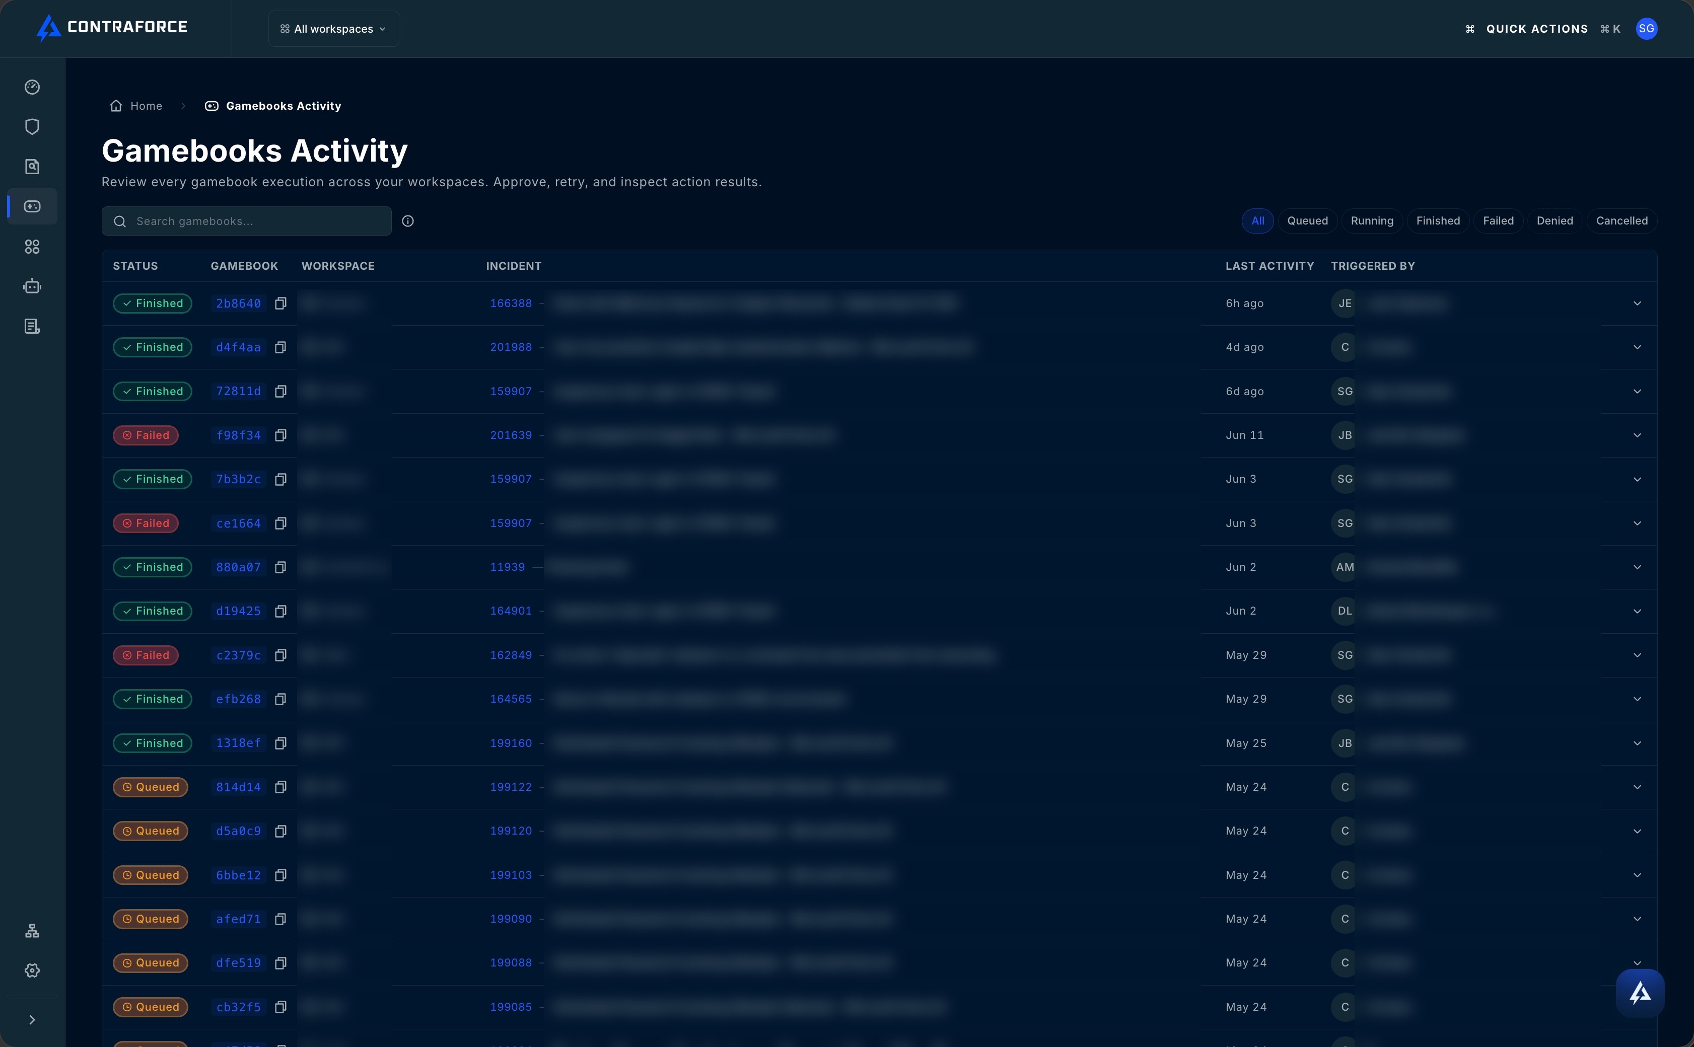Expand the sidebar with the arrow
The width and height of the screenshot is (1694, 1047).
32,1019
